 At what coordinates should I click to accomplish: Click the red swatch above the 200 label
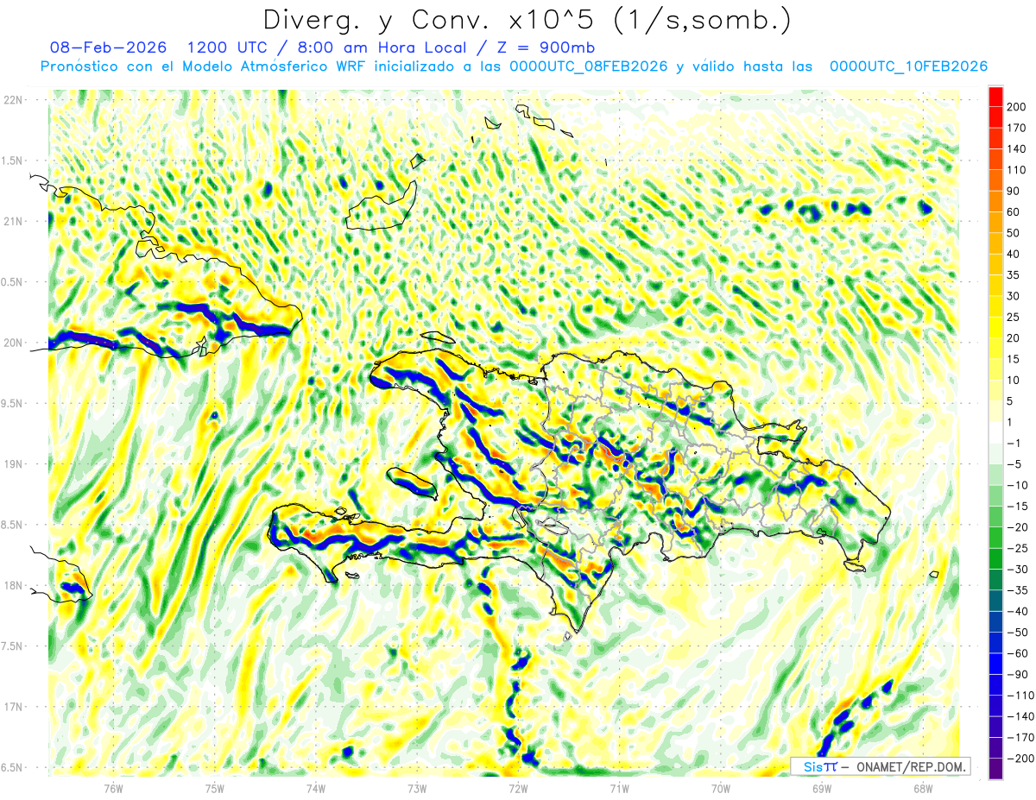pos(995,97)
